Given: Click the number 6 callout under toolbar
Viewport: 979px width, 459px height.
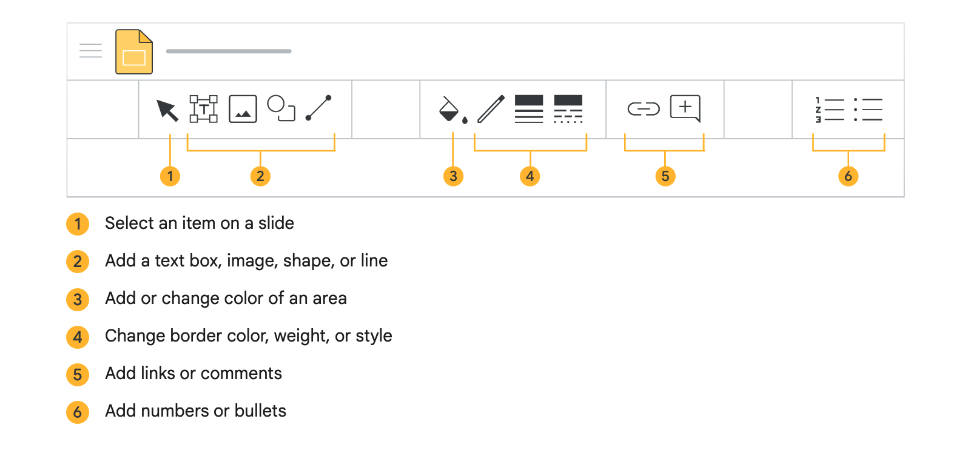Looking at the screenshot, I should (x=848, y=176).
